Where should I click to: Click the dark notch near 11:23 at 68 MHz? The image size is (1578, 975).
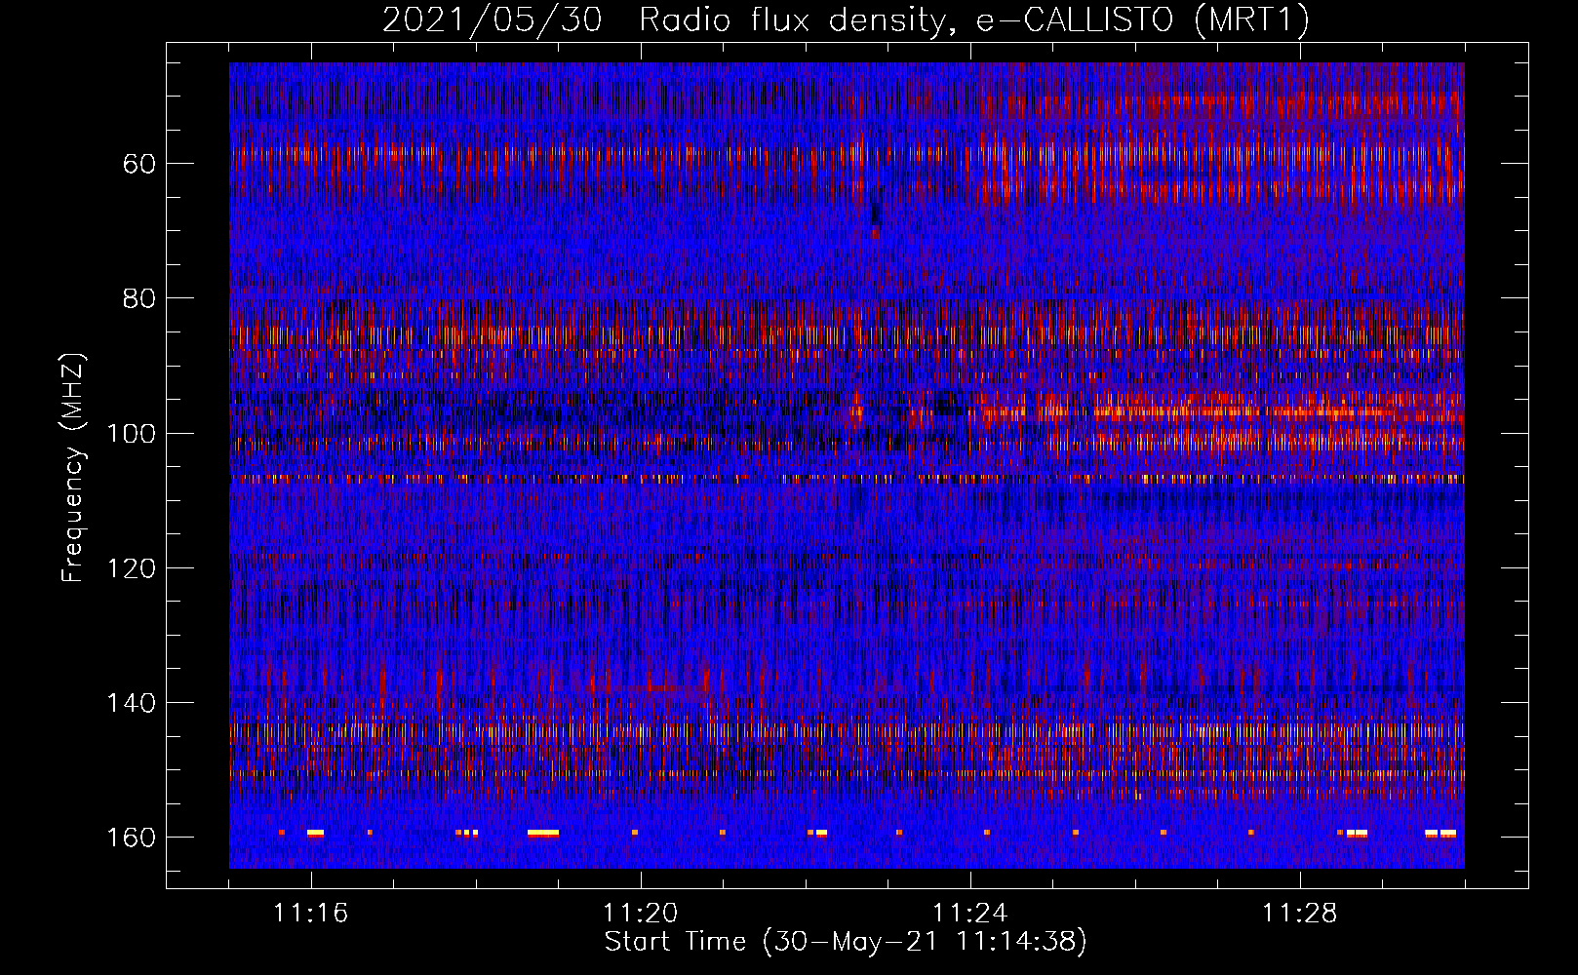876,213
